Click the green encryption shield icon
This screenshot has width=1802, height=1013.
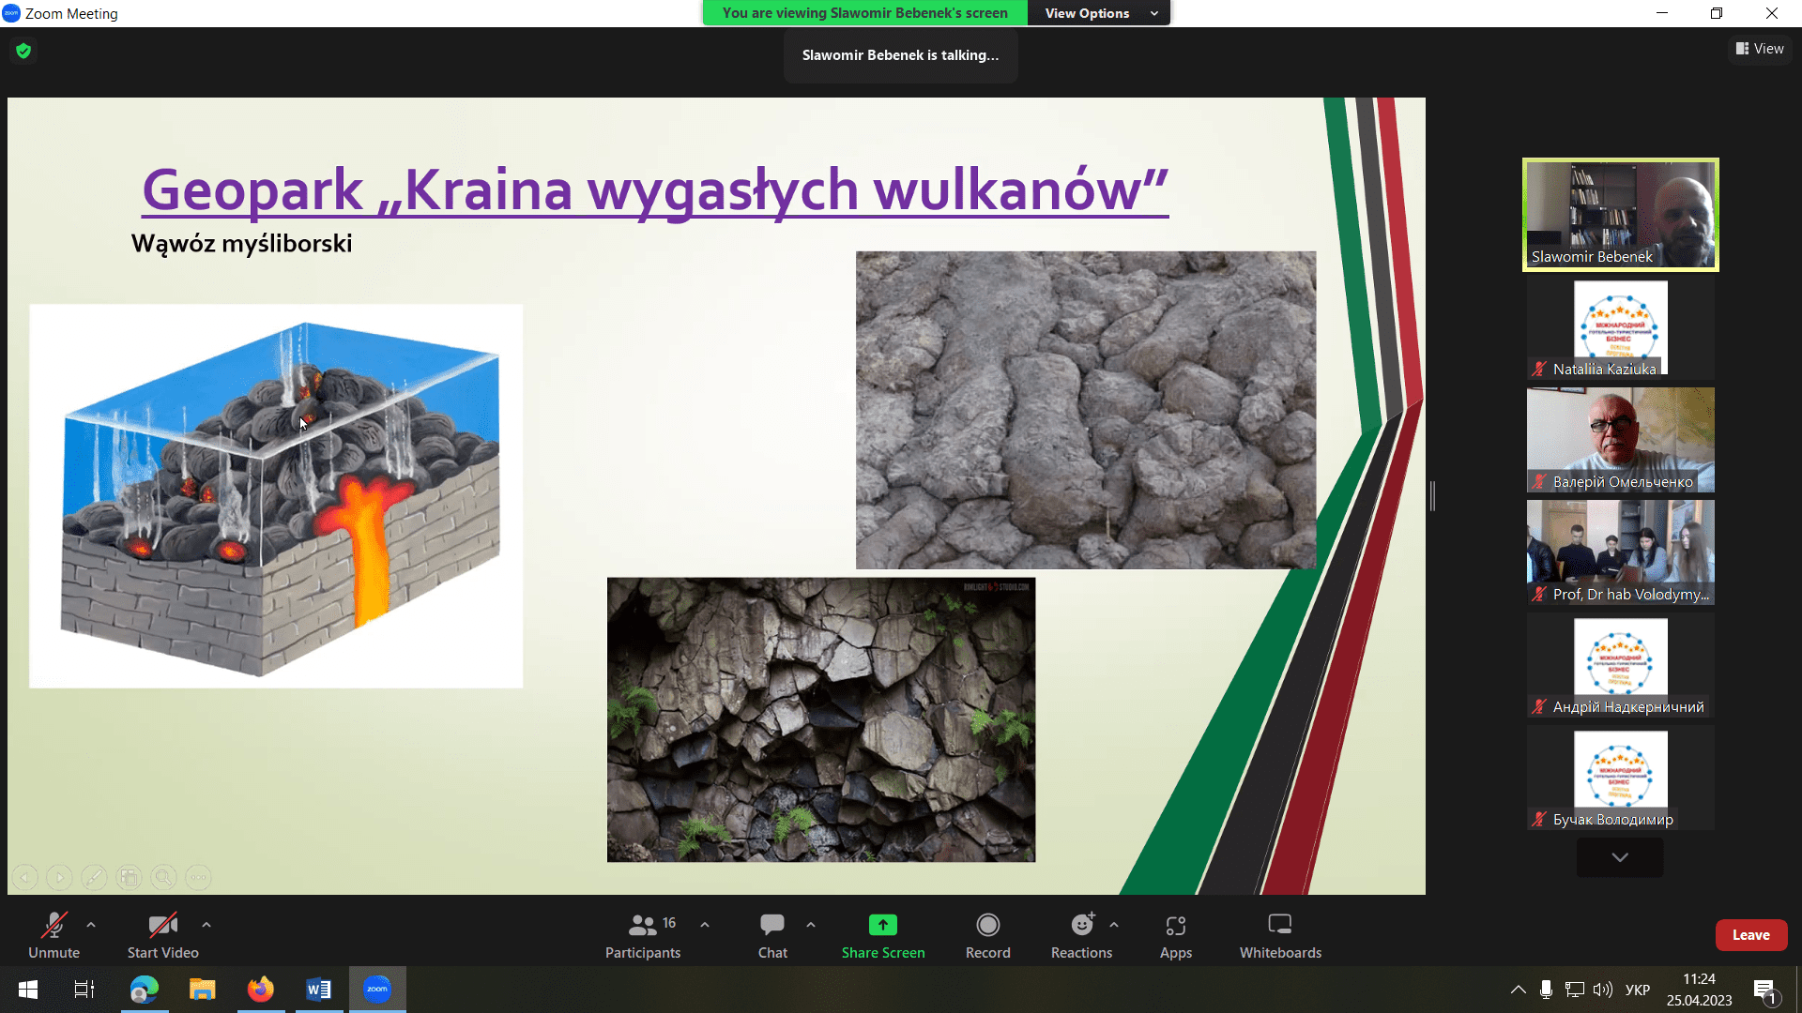pos(23,51)
